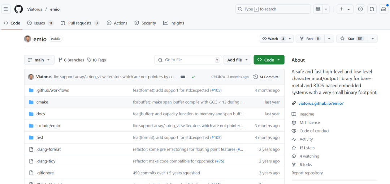Open the green Code dropdown button
The width and height of the screenshot is (390, 184).
pyautogui.click(x=269, y=60)
